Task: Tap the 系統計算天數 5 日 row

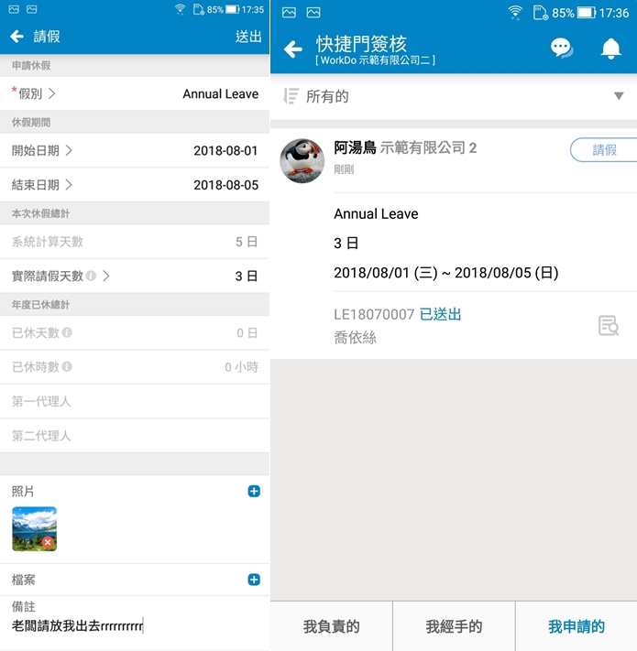Action: [135, 242]
